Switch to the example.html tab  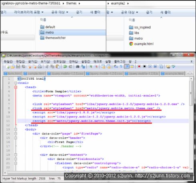[172, 73]
